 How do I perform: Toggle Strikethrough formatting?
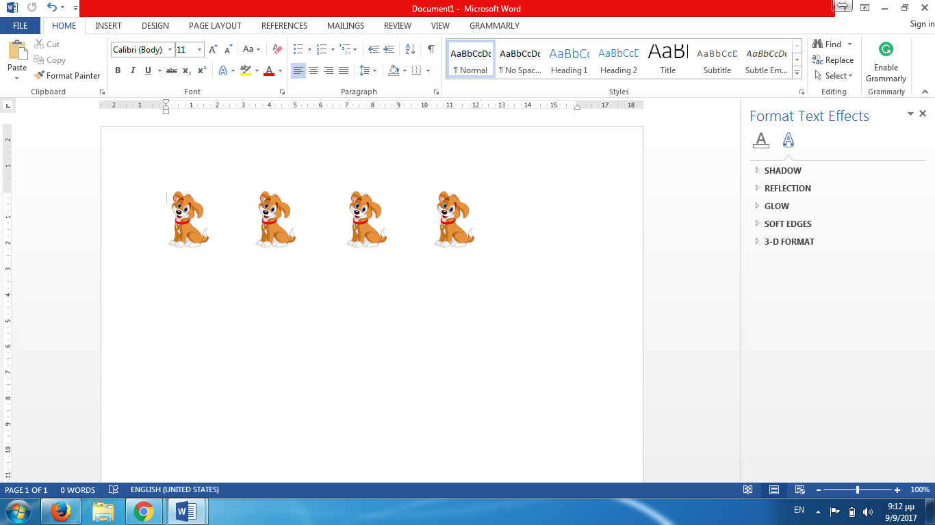point(172,70)
